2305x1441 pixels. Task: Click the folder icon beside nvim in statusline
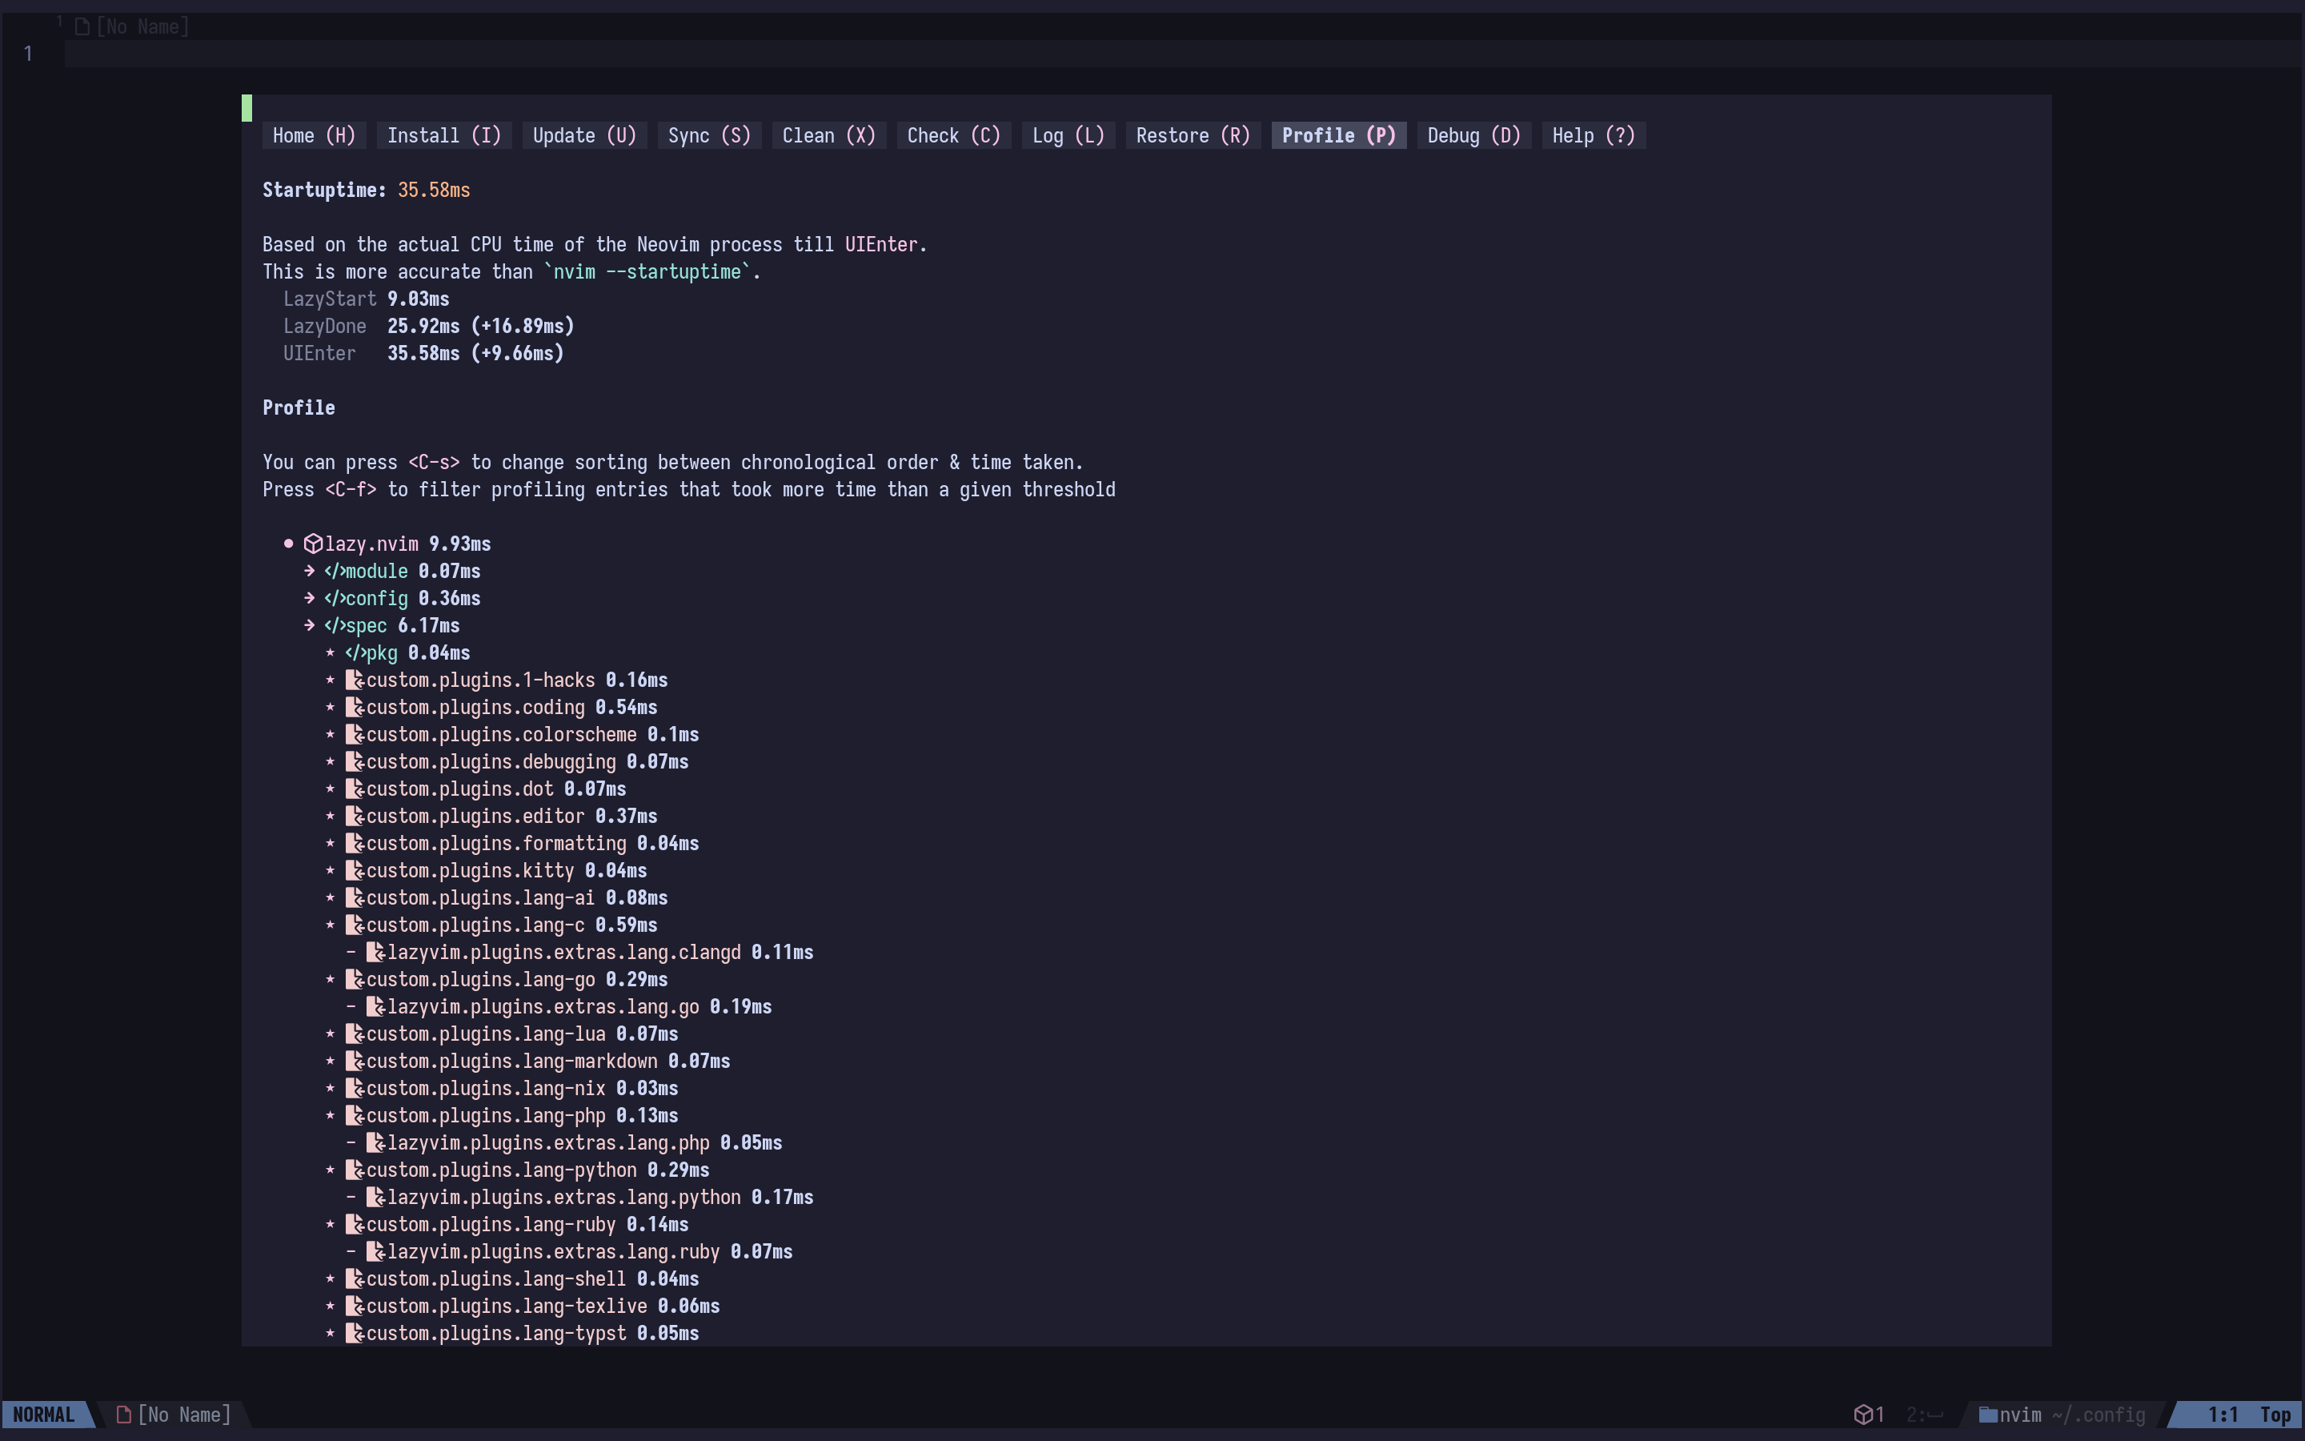pyautogui.click(x=1987, y=1415)
